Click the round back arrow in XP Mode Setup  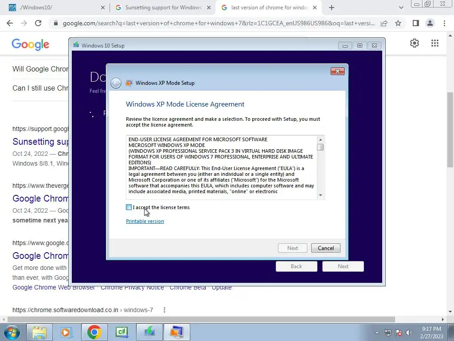[116, 83]
